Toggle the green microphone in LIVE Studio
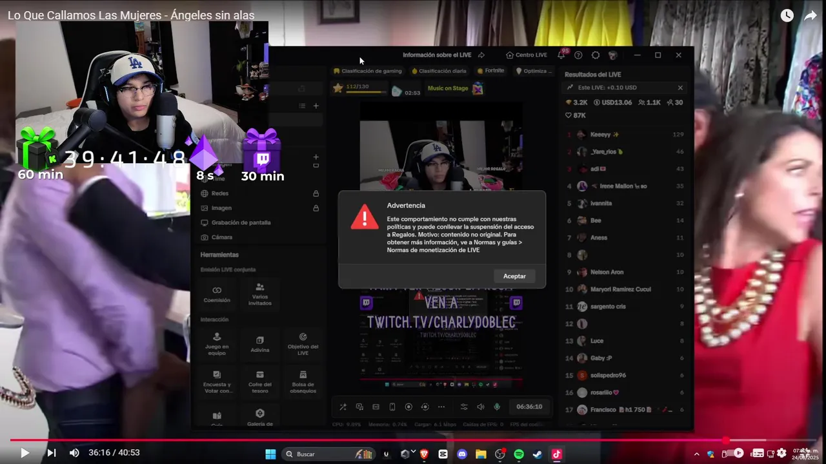 (497, 407)
